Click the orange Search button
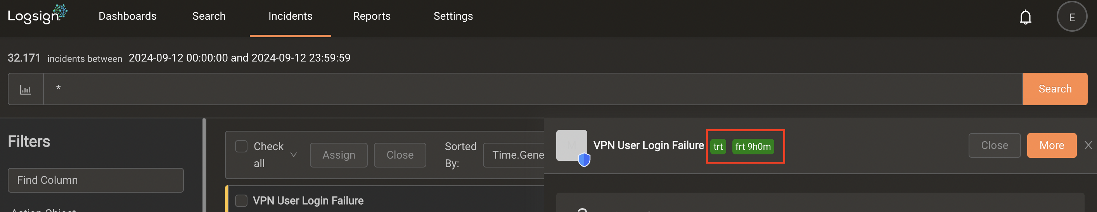The image size is (1097, 212). (x=1054, y=89)
